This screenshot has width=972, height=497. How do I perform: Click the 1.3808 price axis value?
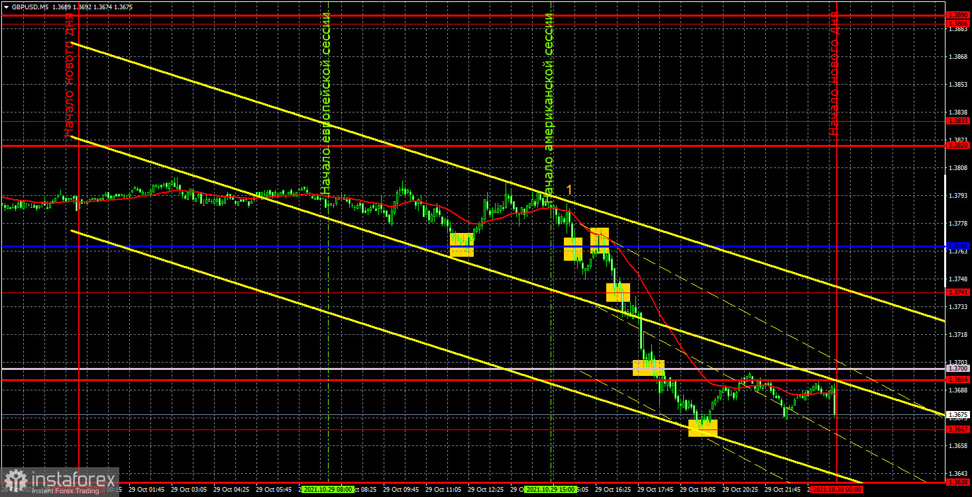point(957,168)
